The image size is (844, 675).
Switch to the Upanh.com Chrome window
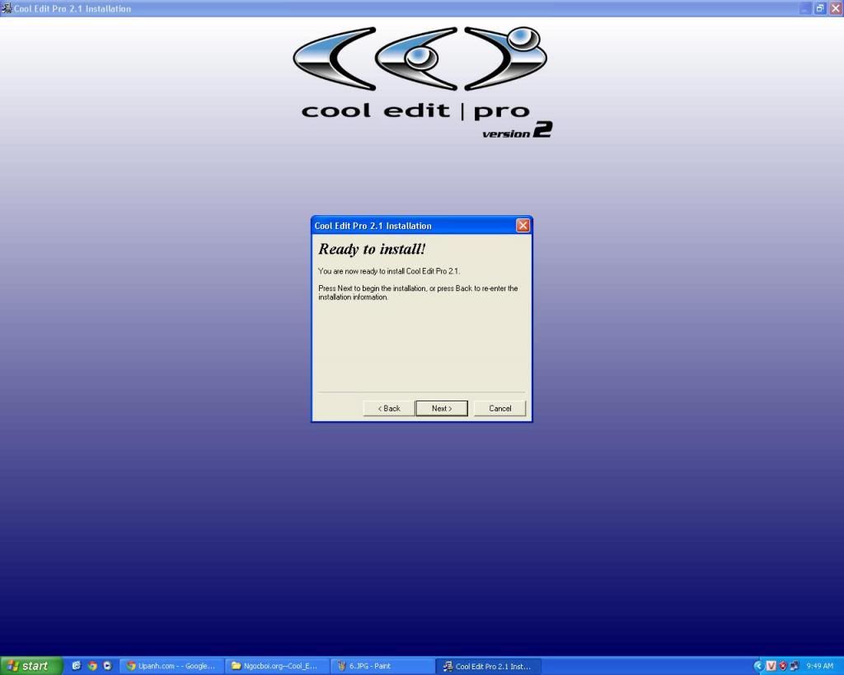coord(171,666)
